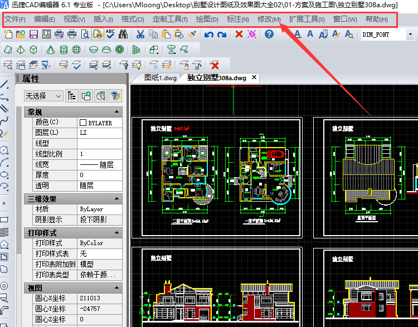This screenshot has width=418, height=327.
Task: Open help with the blue question mark
Action: point(269,34)
